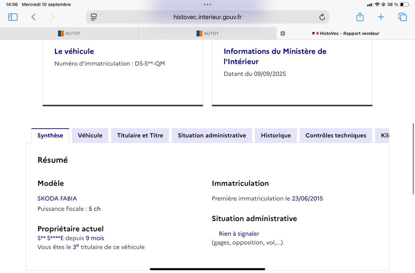
Task: View the Situation administrative tab
Action: coord(212,135)
